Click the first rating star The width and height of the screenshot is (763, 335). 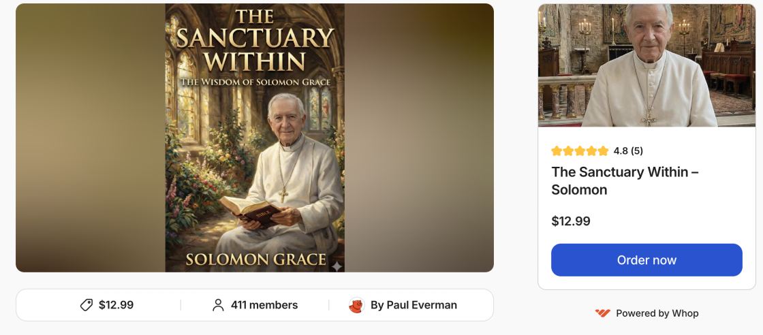557,151
